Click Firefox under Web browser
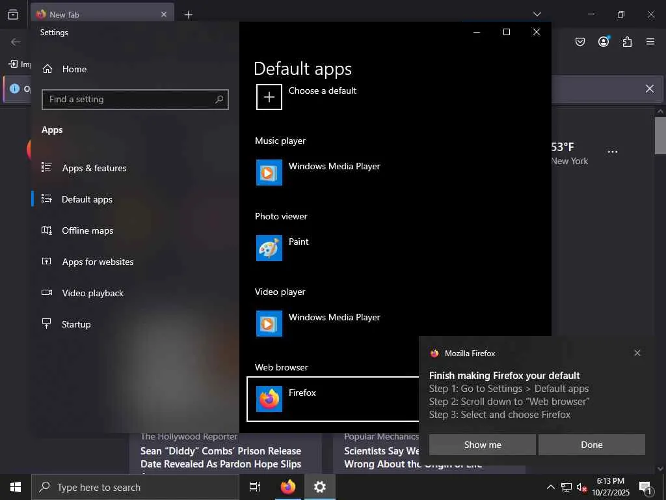Screen dimensions: 666x500 pyautogui.click(x=333, y=399)
